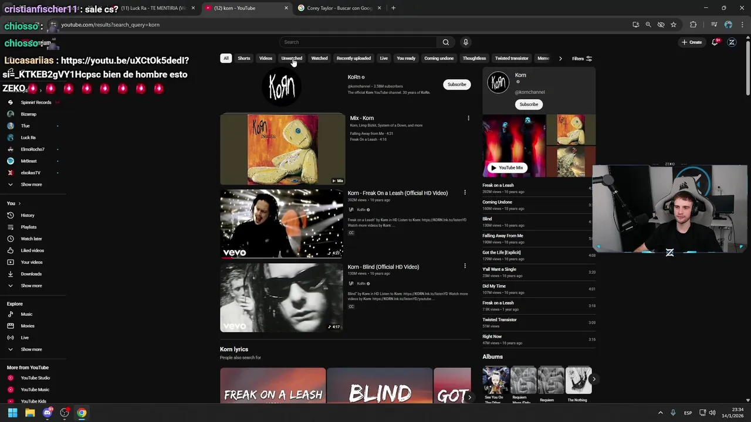Open Windows Start menu
The height and width of the screenshot is (422, 751).
12,413
